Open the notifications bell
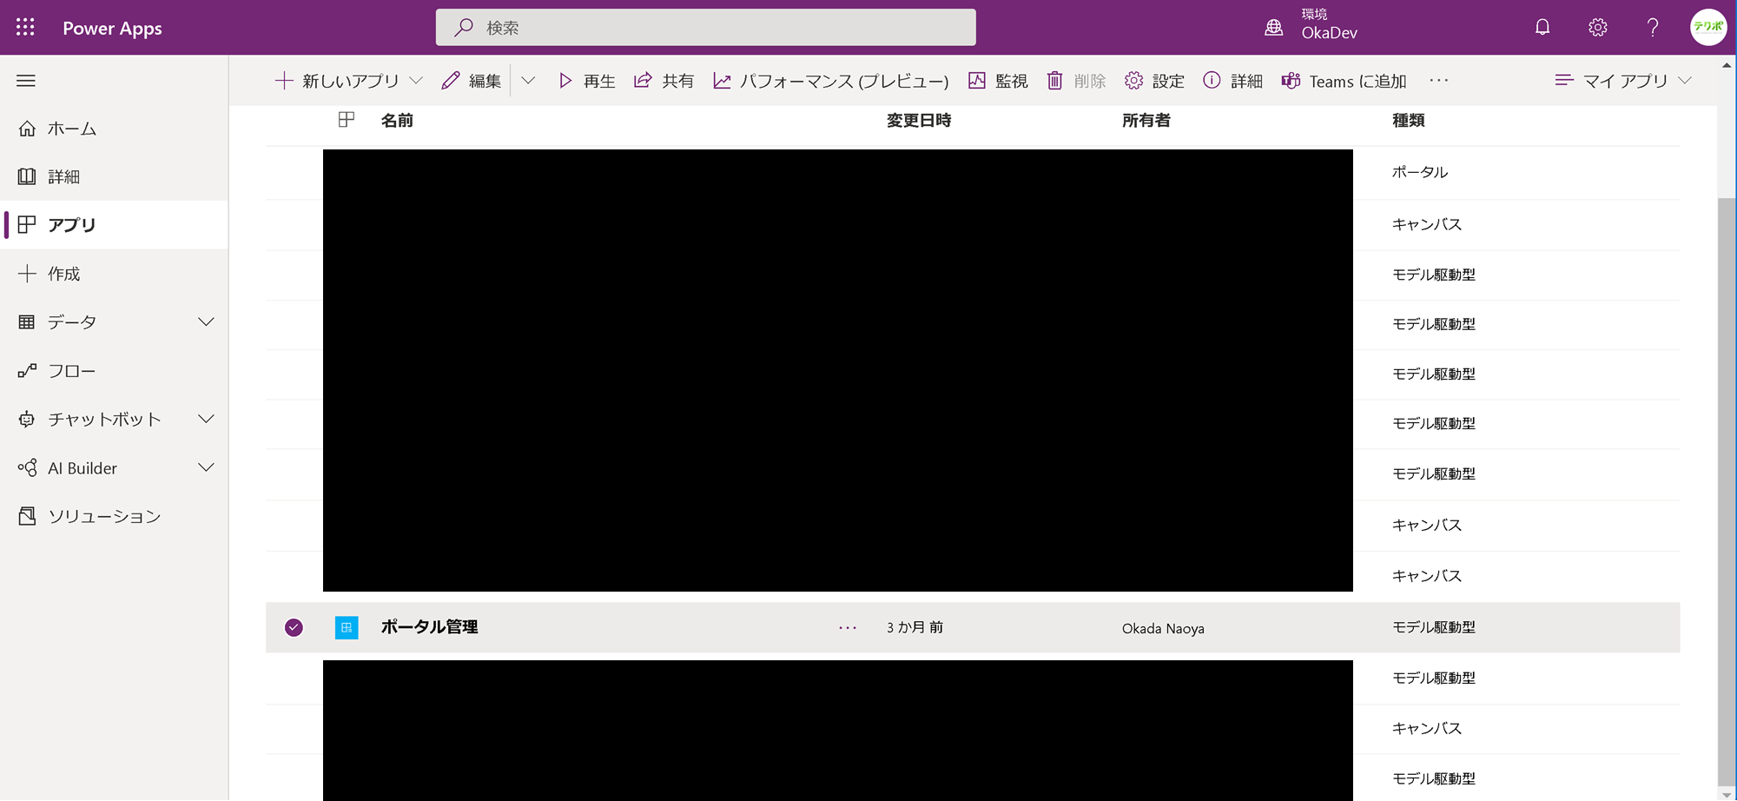The image size is (1737, 801). tap(1542, 28)
